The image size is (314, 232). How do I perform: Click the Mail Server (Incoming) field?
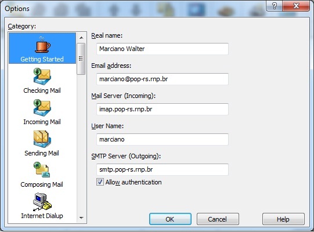[163, 109]
